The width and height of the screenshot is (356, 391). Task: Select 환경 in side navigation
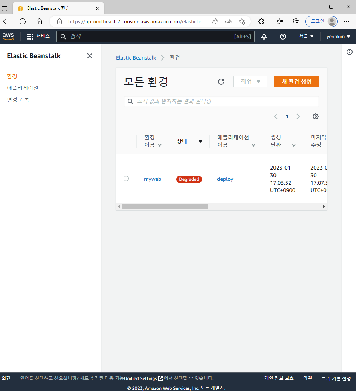(12, 76)
